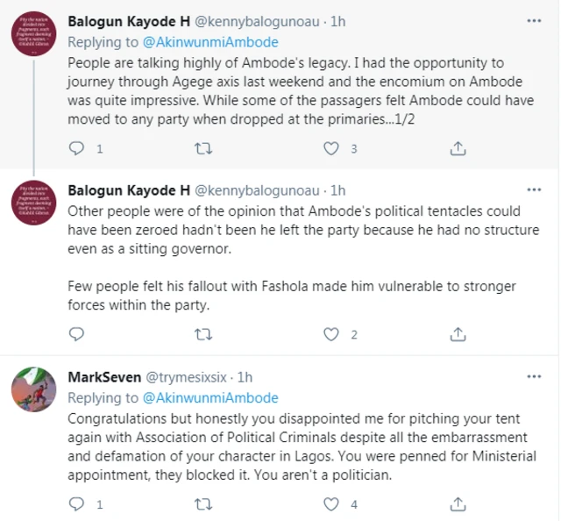Share the tweet about Fashola fallout
The width and height of the screenshot is (561, 521).
click(x=457, y=334)
